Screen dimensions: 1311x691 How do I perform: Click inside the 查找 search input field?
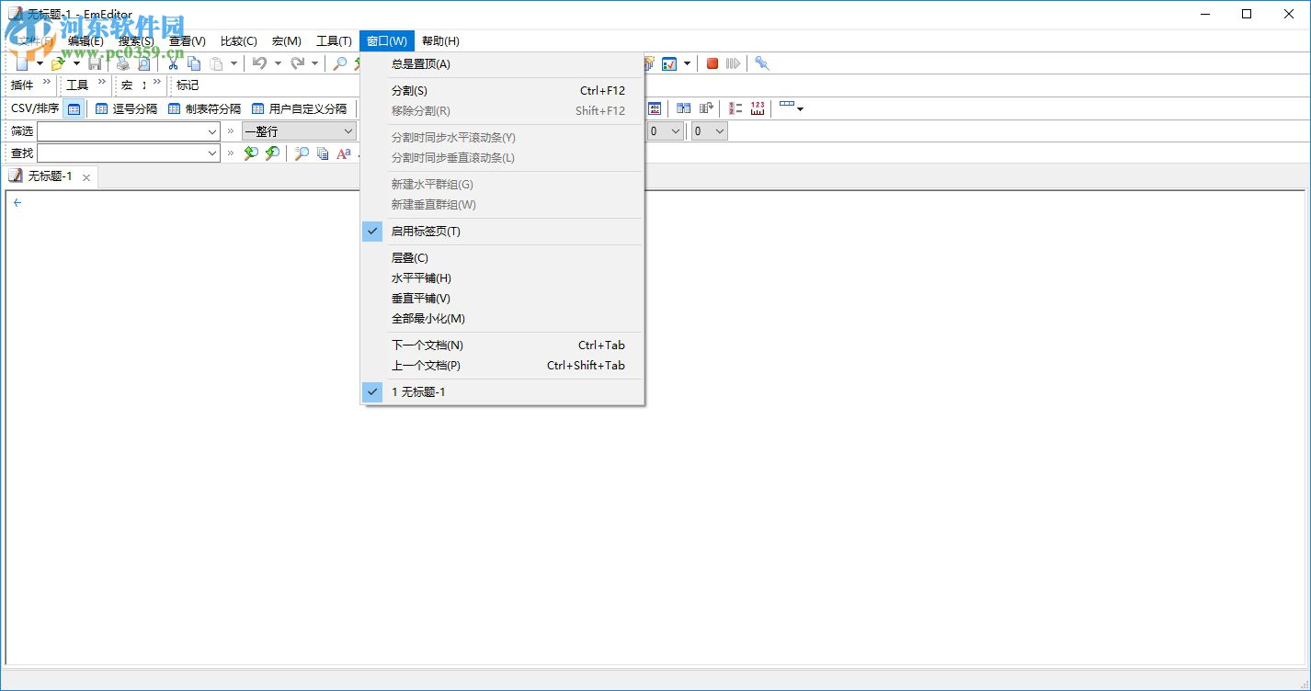(129, 153)
